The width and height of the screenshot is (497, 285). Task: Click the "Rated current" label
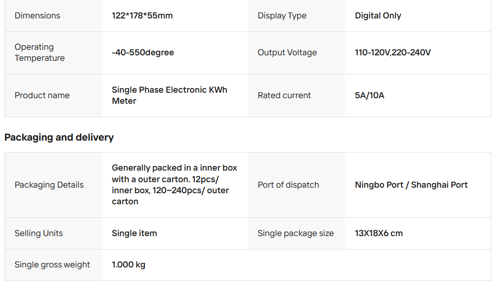point(284,95)
